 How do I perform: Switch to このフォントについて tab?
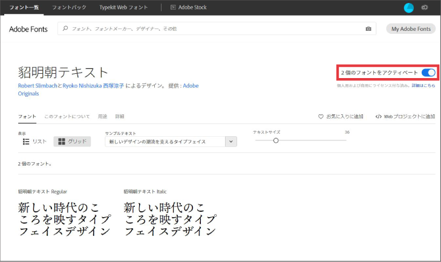pos(67,117)
